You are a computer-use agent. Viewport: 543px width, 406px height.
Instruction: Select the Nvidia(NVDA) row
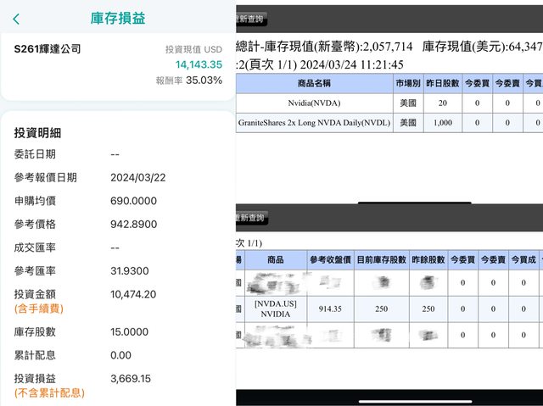tap(313, 103)
